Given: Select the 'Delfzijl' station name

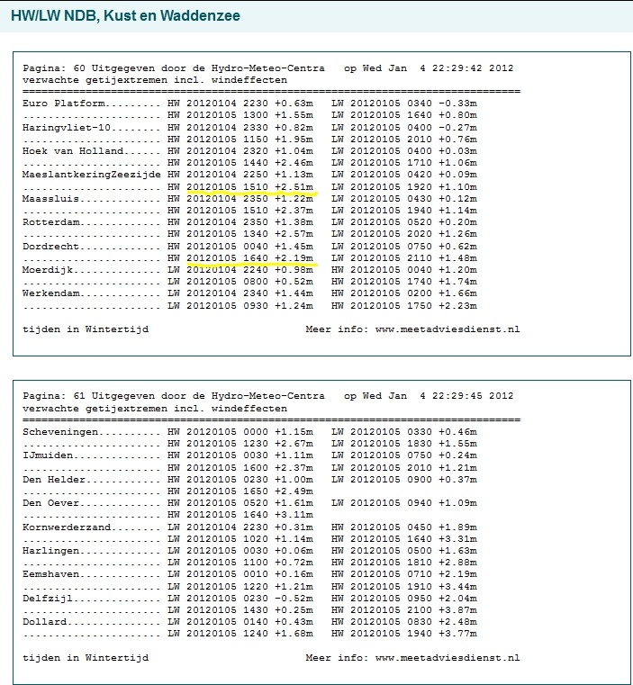Looking at the screenshot, I should click(48, 598).
